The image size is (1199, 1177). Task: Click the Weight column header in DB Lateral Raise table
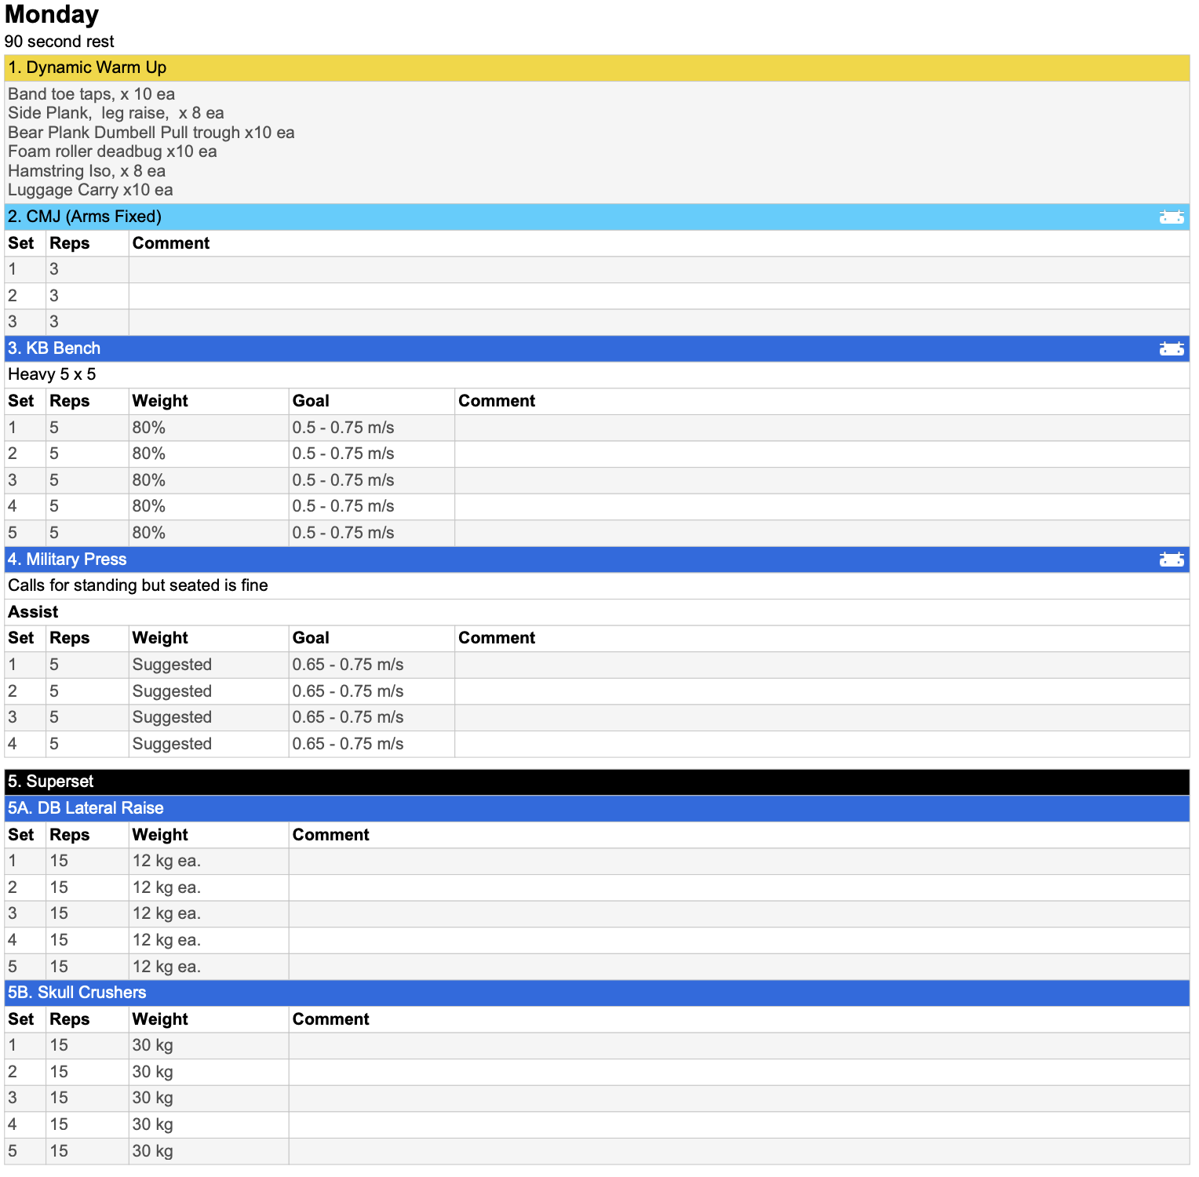160,835
